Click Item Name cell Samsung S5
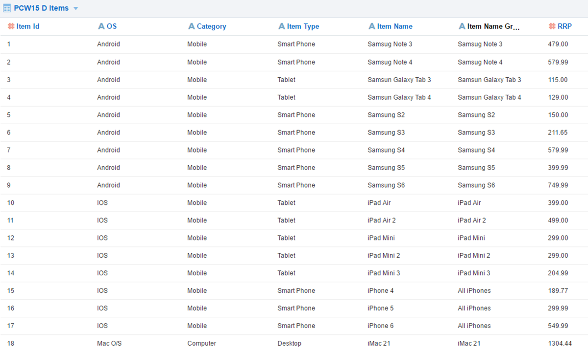The height and width of the screenshot is (352, 588). coord(386,168)
